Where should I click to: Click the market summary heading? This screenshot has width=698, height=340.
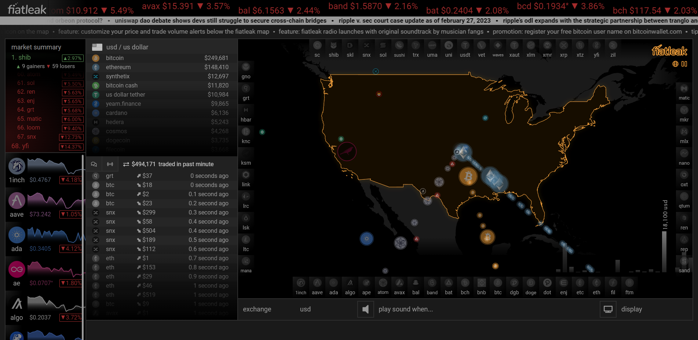point(36,47)
